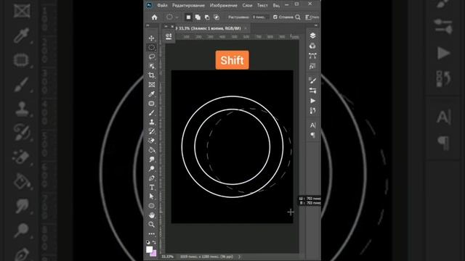Screen dimensions: 465x261
Task: Select the Dodge tool
Action: (152, 169)
